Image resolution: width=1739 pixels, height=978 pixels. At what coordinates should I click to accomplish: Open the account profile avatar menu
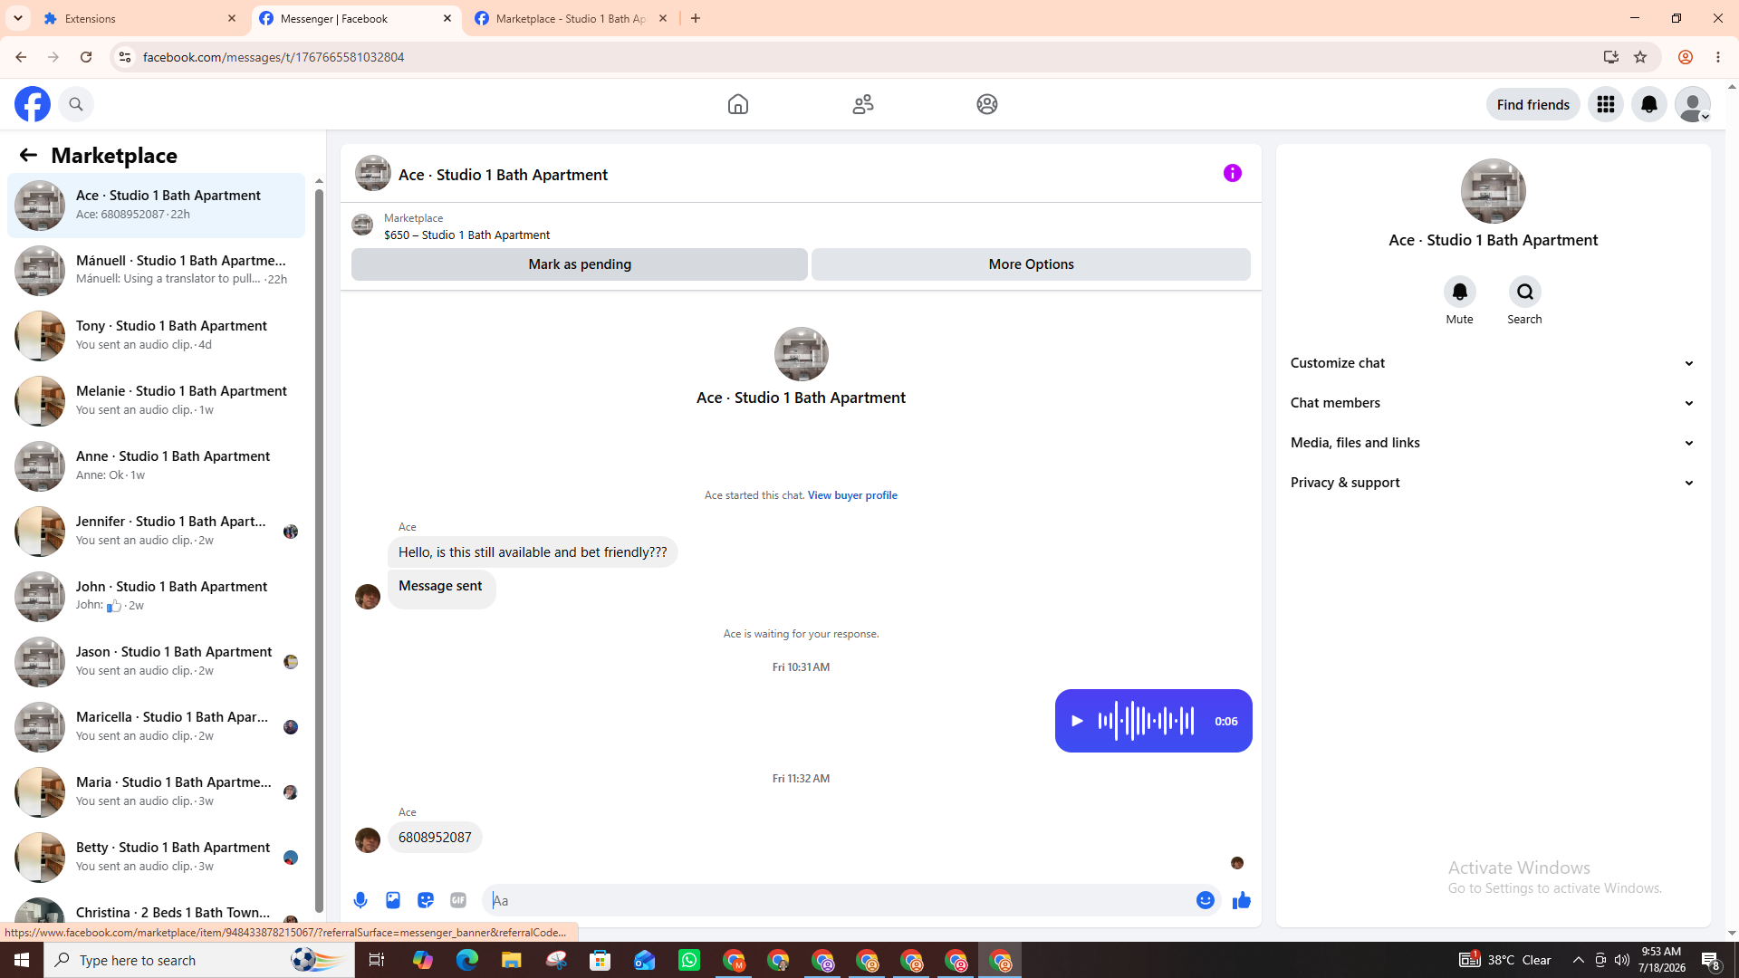[x=1693, y=104]
